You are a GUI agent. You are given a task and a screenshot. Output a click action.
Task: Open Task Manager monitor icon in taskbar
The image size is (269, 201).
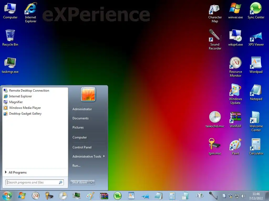(x=76, y=196)
